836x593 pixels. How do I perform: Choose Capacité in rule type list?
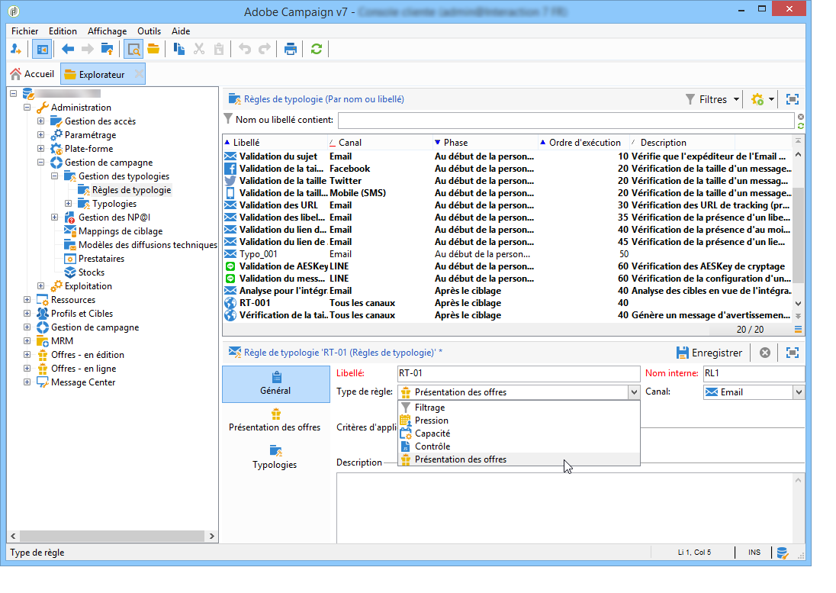pyautogui.click(x=519, y=433)
